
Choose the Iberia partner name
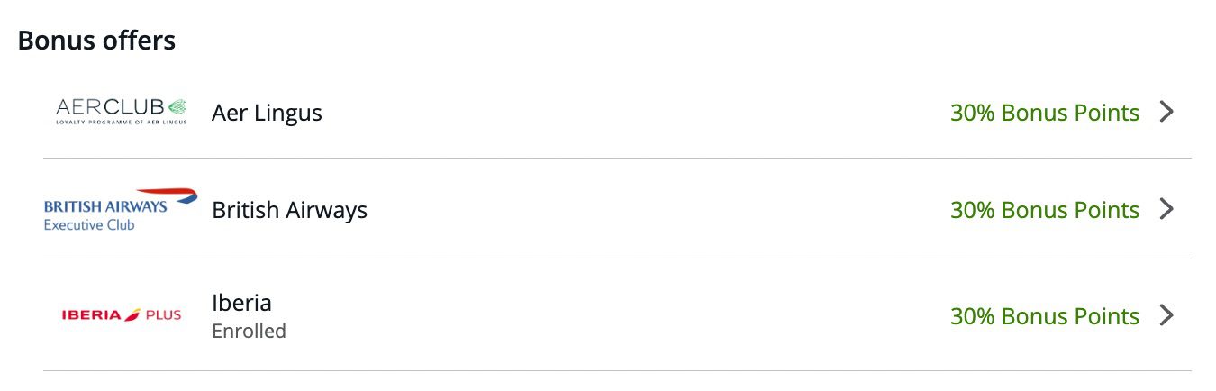pyautogui.click(x=241, y=303)
